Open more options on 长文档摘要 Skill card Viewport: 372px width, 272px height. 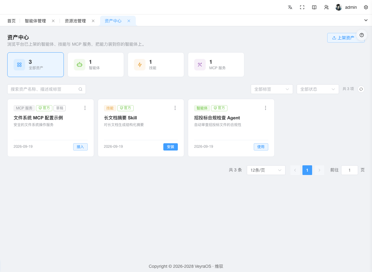coord(175,108)
